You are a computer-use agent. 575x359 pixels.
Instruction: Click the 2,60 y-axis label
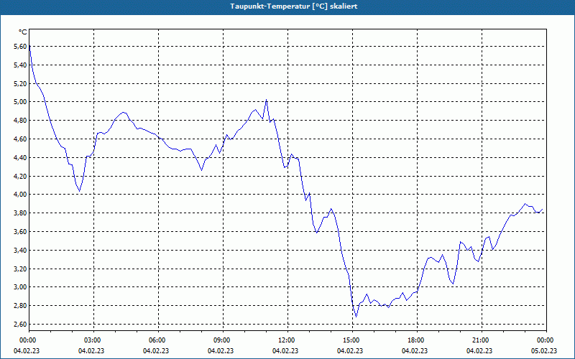point(20,325)
